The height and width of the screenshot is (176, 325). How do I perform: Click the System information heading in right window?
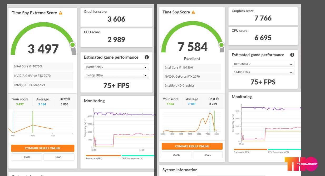[x=180, y=170]
